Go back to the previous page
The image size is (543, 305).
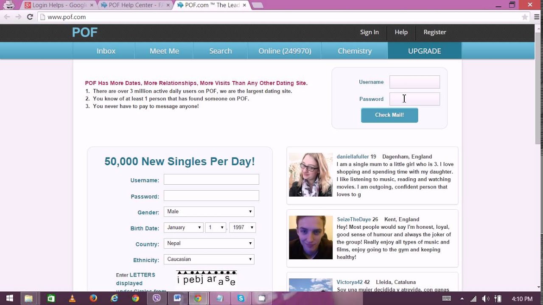(x=7, y=17)
